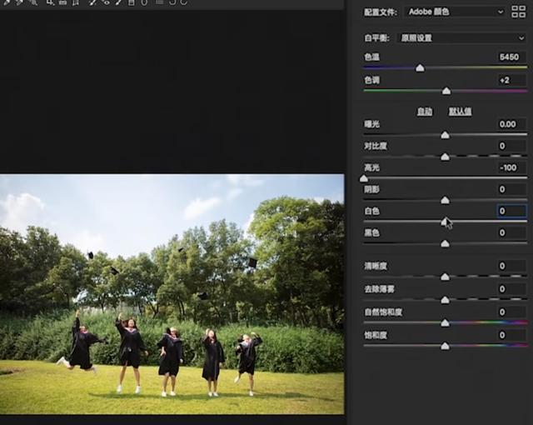Click the 高光 highlights slider handle
The image size is (533, 425).
(x=364, y=178)
